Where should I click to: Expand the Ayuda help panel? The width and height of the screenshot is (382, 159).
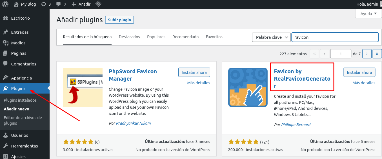point(368,14)
